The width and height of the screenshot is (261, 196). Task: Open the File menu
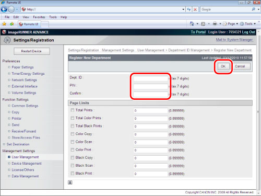tap(7, 17)
